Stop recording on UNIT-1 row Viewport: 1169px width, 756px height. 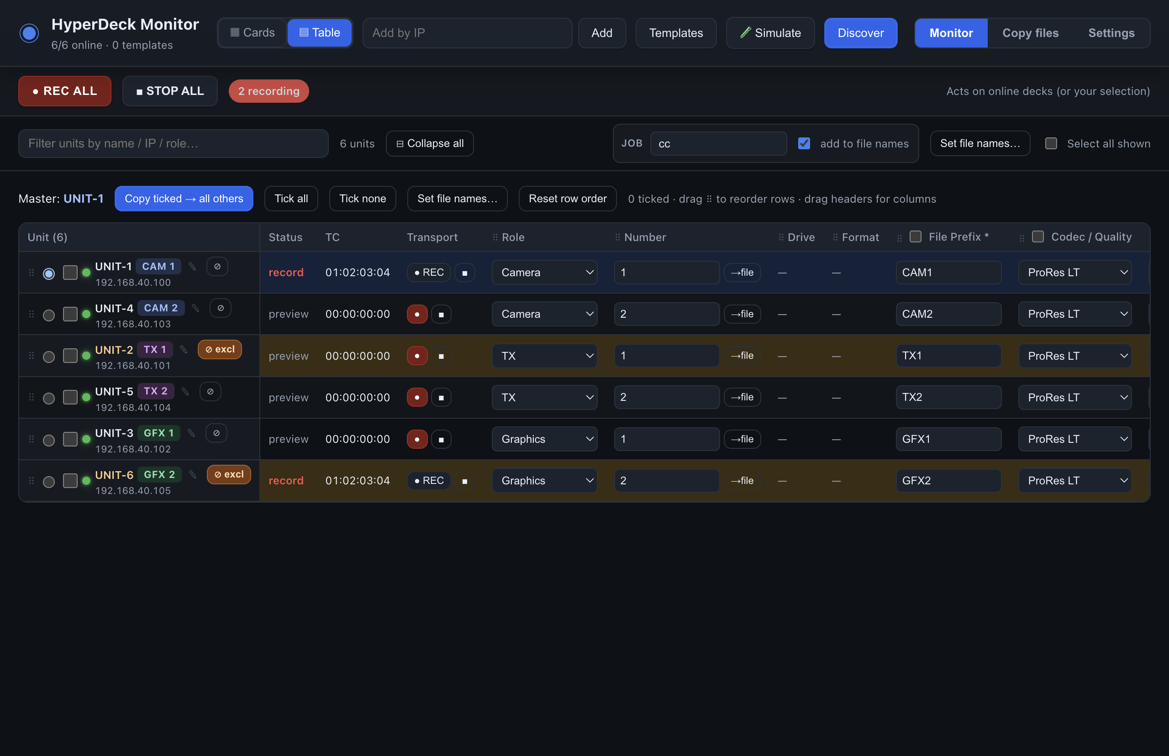[464, 273]
